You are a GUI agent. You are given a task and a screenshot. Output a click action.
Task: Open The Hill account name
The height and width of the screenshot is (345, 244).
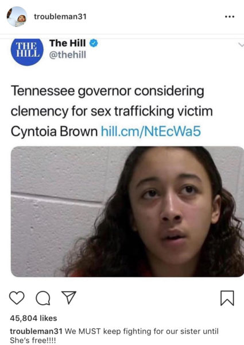67,43
